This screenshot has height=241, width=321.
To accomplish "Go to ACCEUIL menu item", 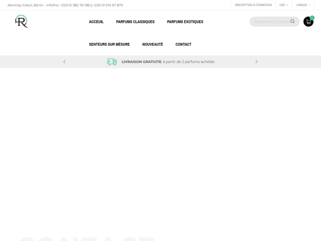I will click(96, 22).
